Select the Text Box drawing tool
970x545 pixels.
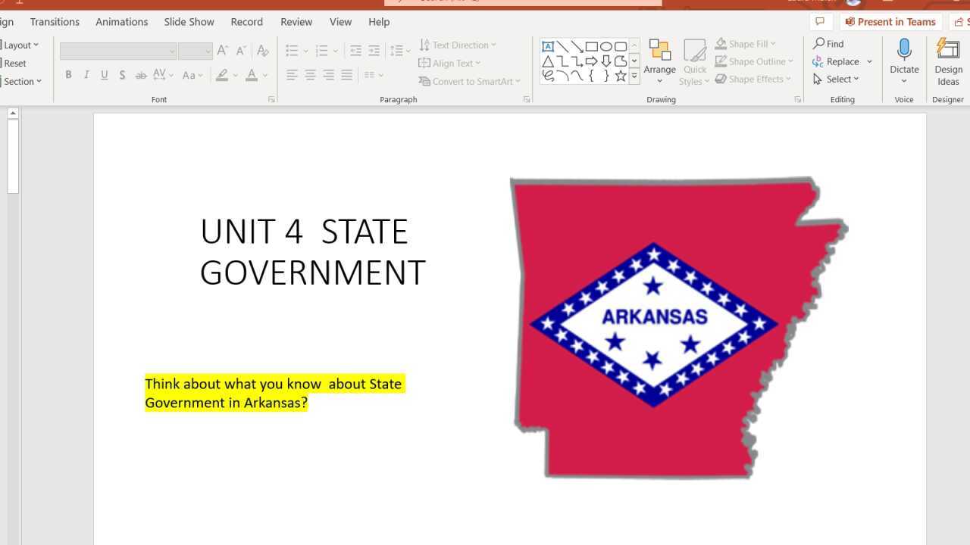click(x=548, y=46)
